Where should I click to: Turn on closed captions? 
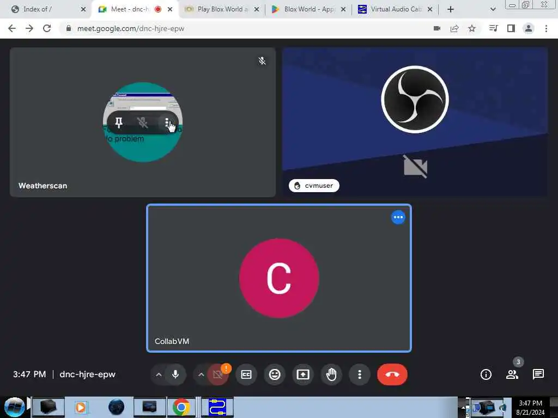(x=246, y=374)
